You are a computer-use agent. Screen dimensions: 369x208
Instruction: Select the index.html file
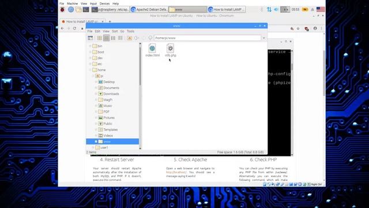152,50
